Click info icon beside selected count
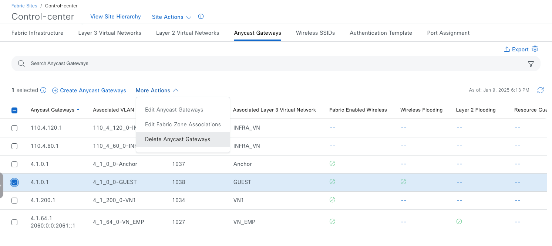The height and width of the screenshot is (246, 552). point(43,90)
